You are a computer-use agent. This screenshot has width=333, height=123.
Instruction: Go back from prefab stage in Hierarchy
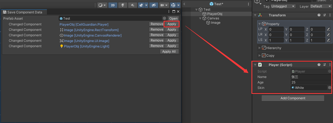click(184, 4)
